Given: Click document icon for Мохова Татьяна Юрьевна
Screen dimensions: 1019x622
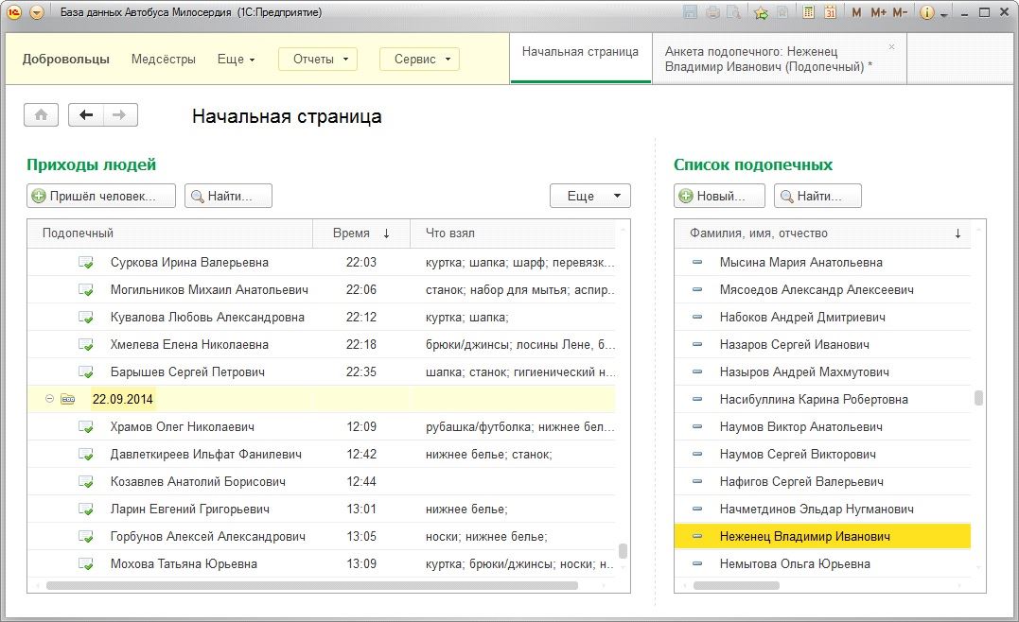Looking at the screenshot, I should (86, 563).
